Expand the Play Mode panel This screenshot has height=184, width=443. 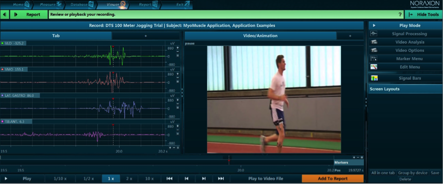coord(374,25)
